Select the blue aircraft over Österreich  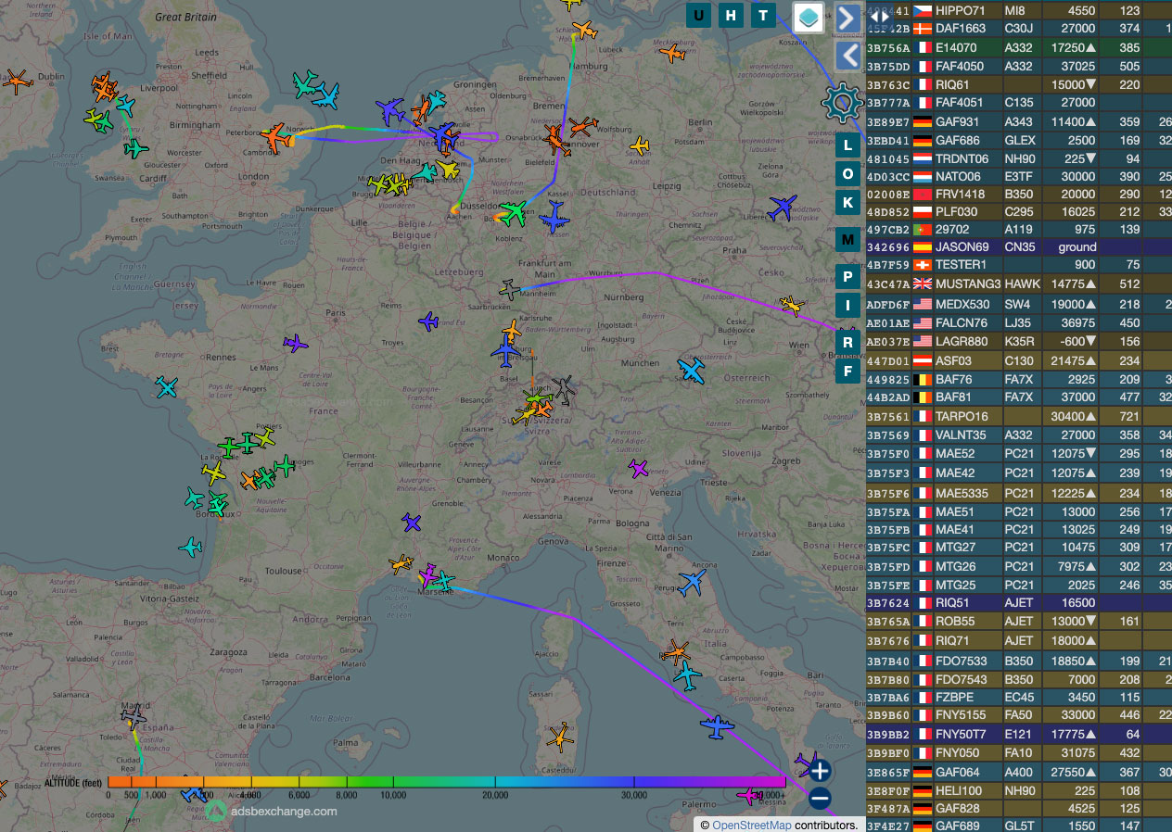691,371
